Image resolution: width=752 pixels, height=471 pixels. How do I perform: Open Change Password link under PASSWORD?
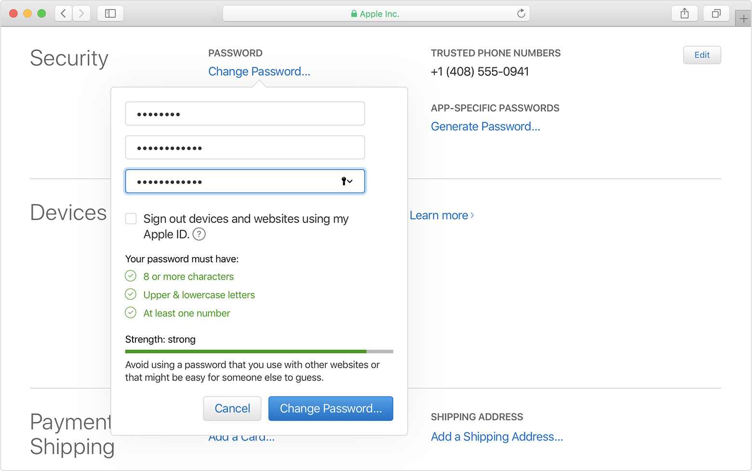tap(259, 71)
